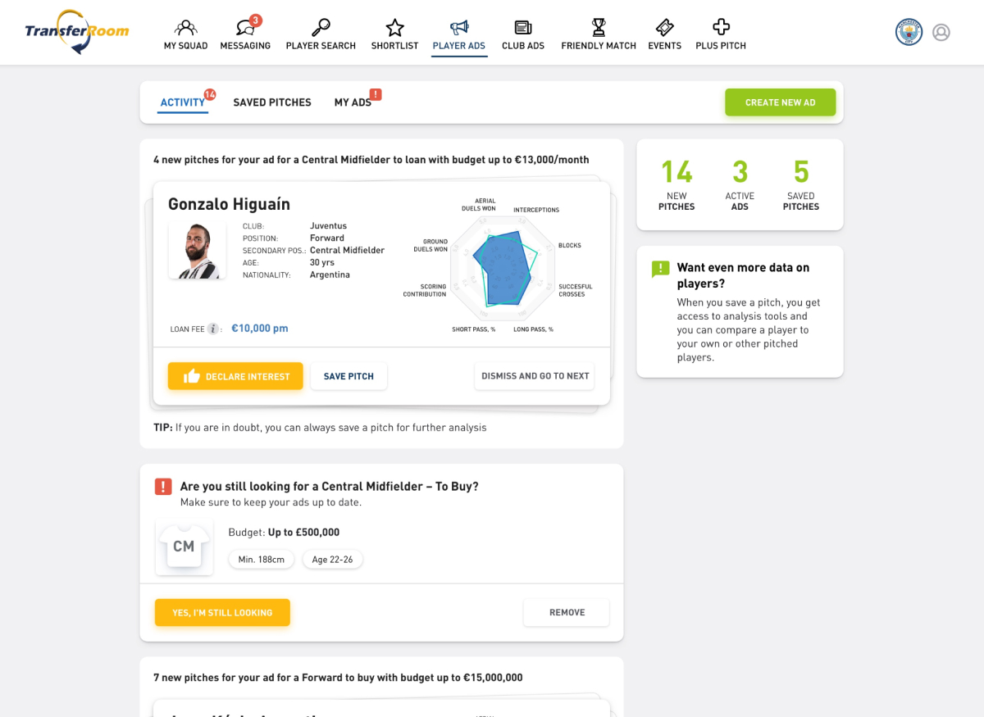Open My Squad from the navigation bar
This screenshot has height=717, width=984.
coord(185,35)
